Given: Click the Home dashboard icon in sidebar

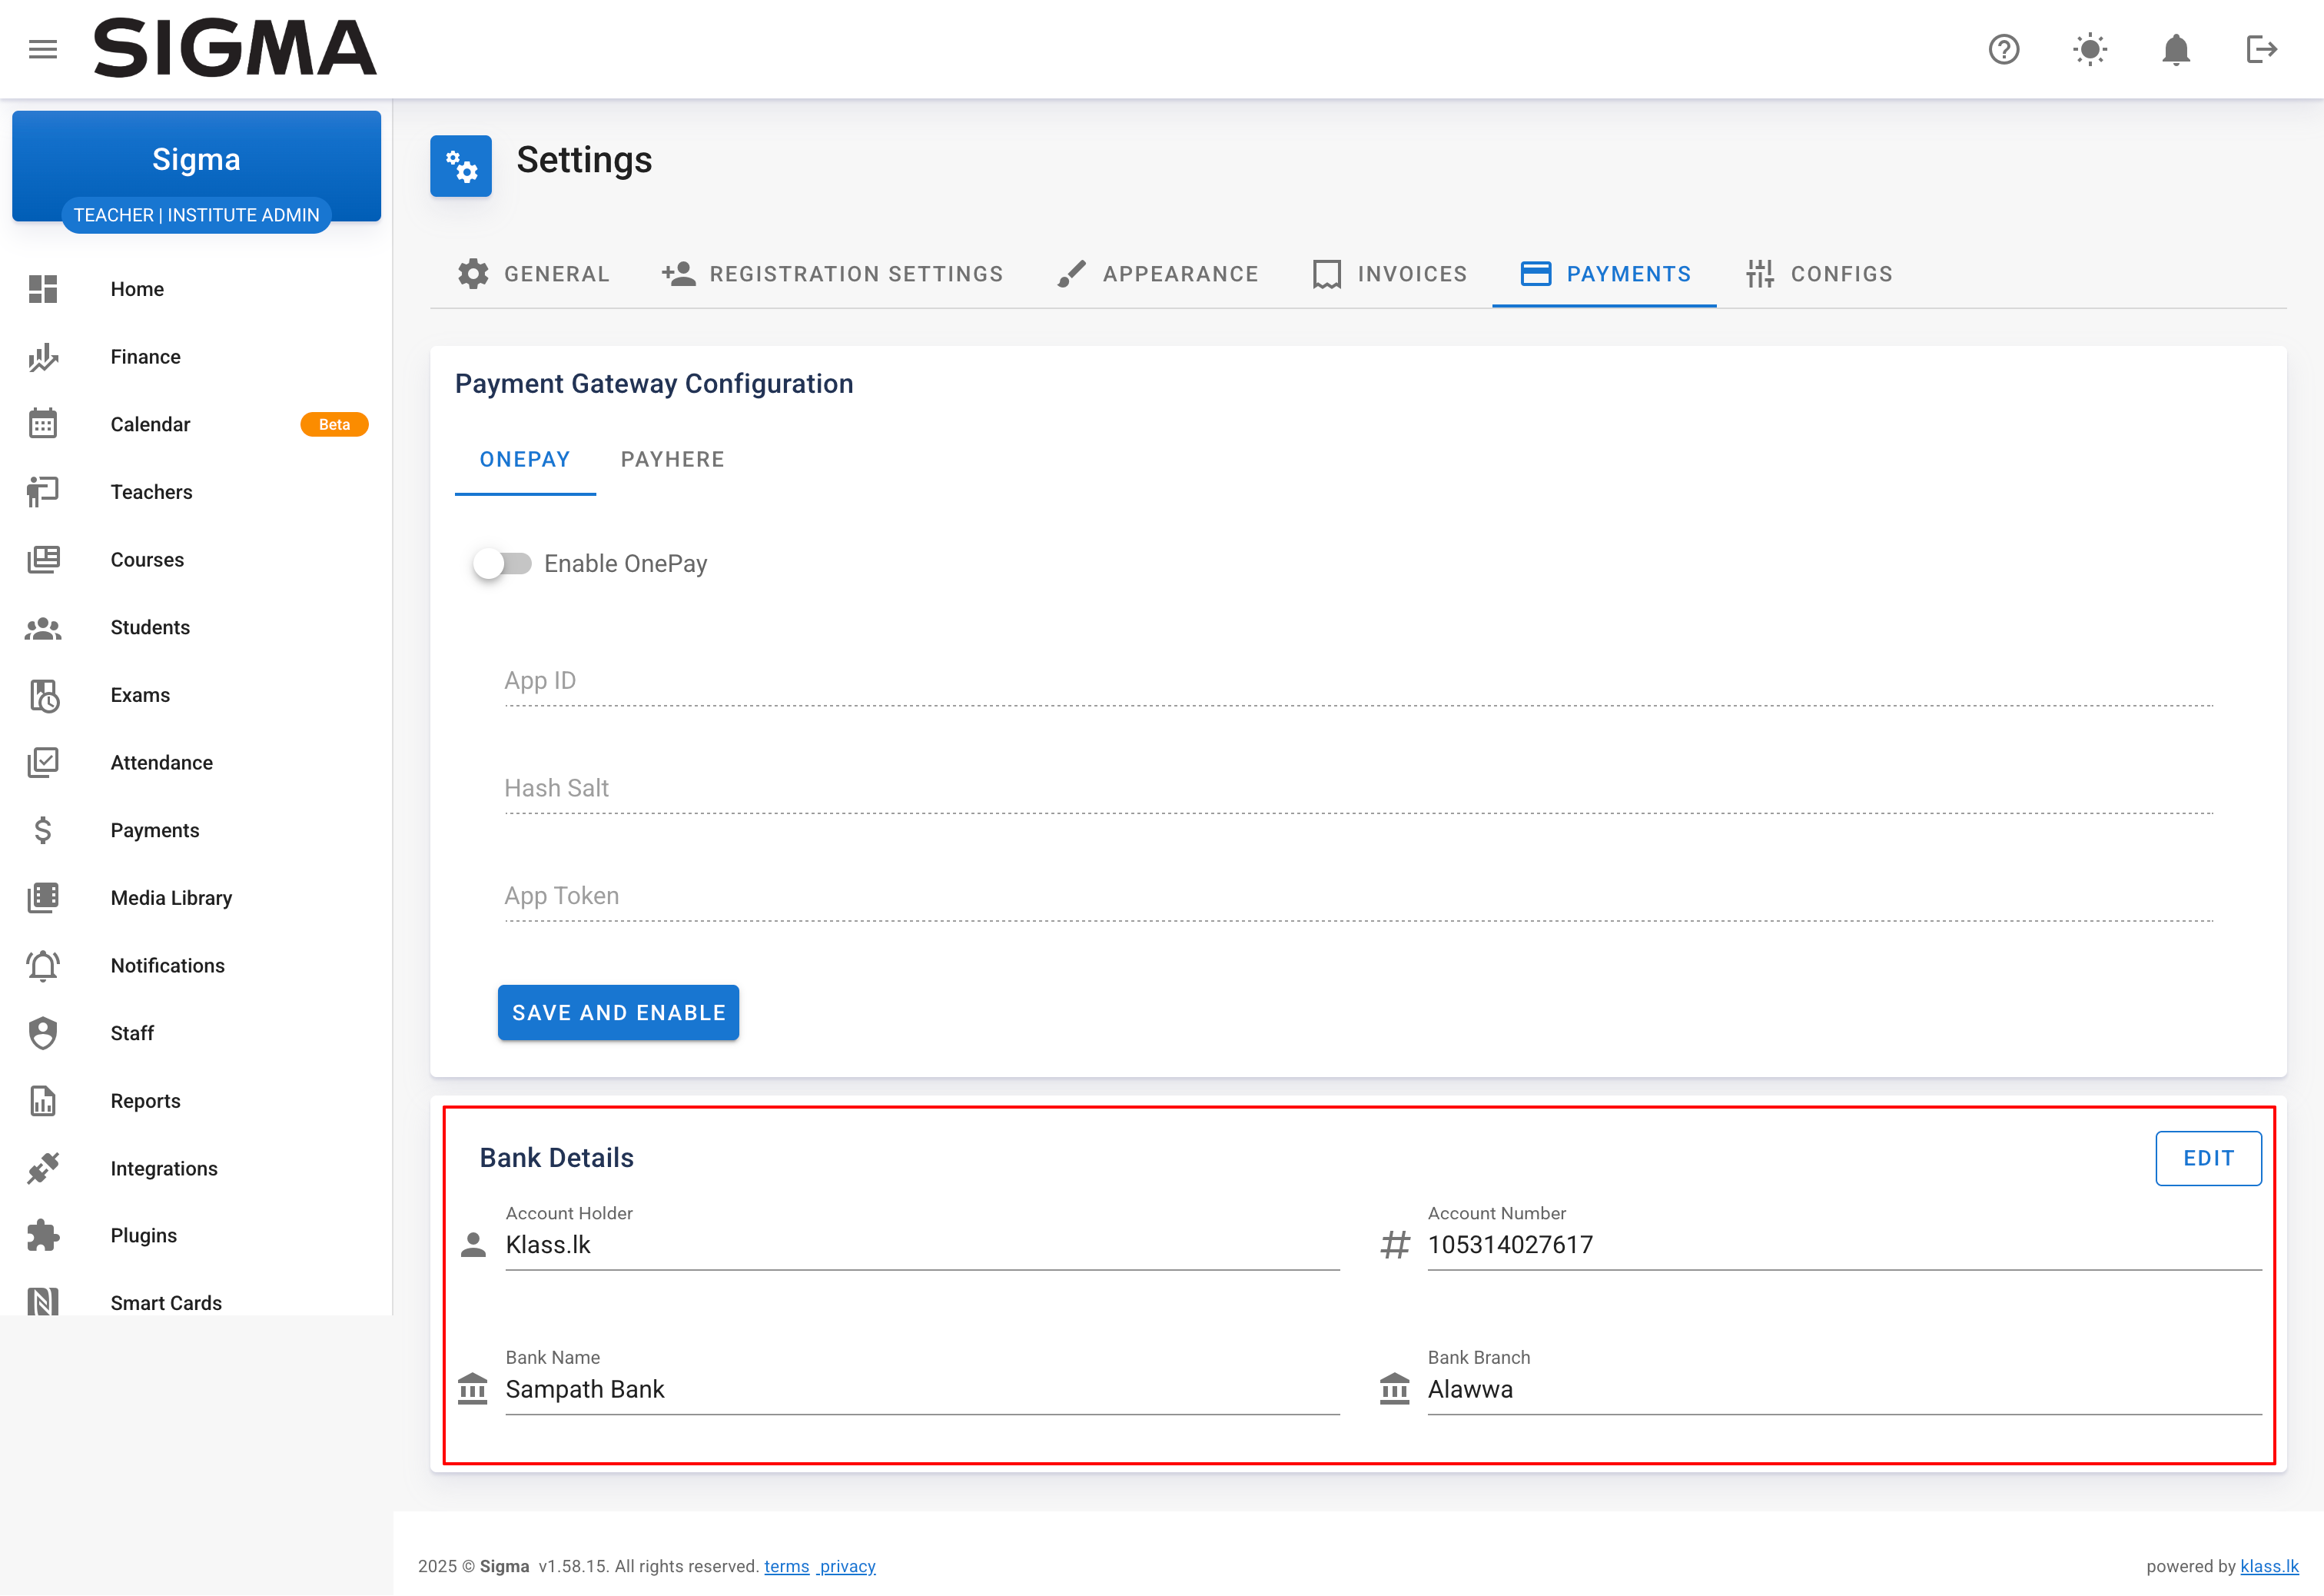Looking at the screenshot, I should coord(43,289).
